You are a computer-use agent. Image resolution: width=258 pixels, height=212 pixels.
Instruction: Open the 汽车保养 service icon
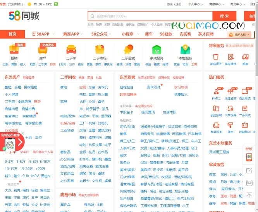coord(230,109)
